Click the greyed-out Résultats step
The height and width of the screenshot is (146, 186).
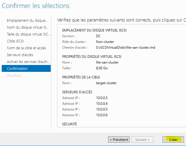tap(14, 75)
